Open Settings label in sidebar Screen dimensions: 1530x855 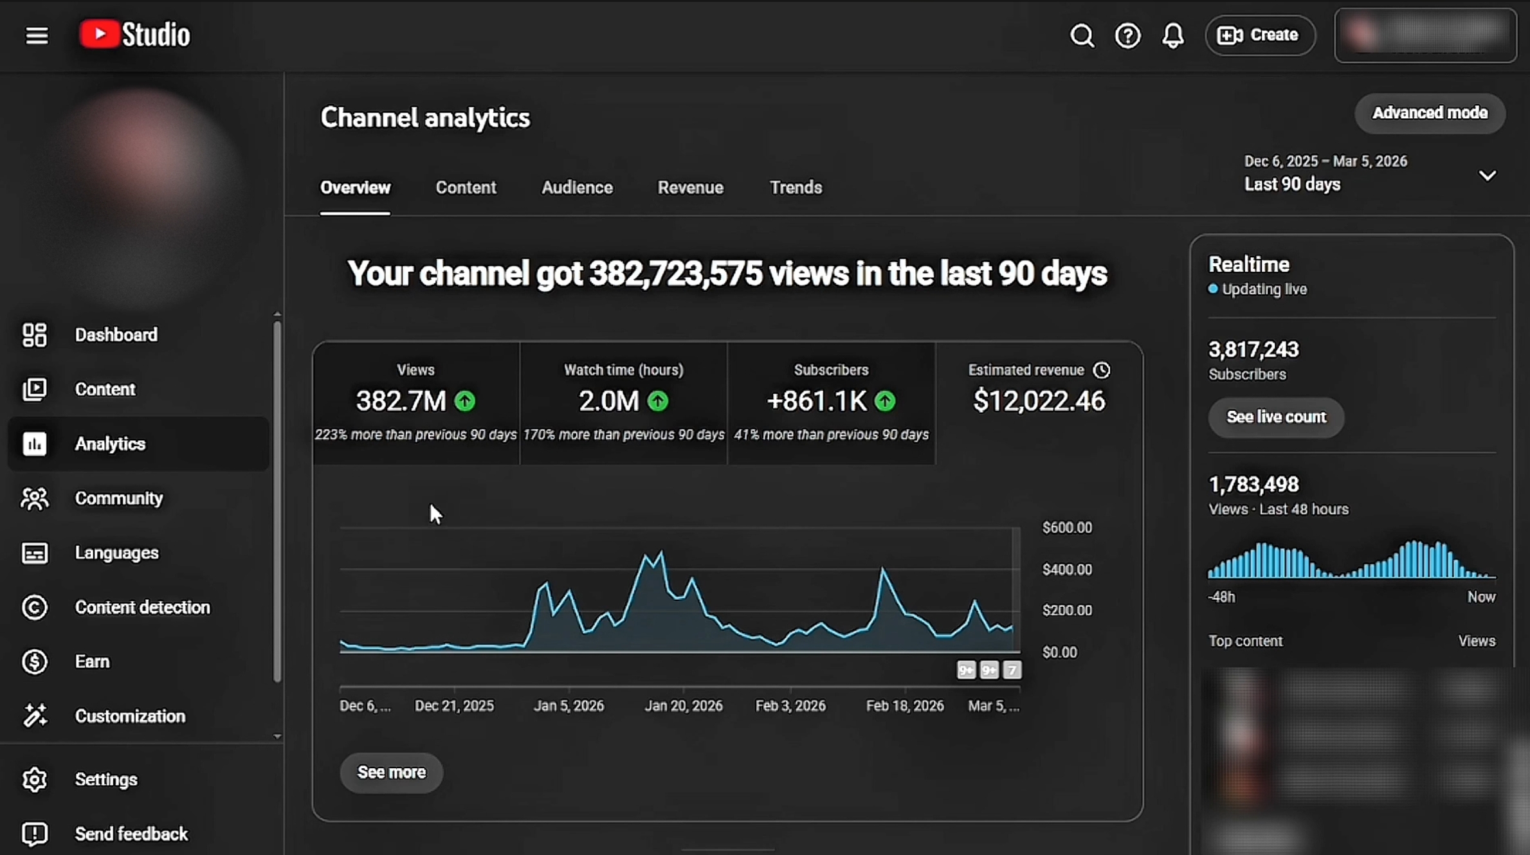[106, 780]
